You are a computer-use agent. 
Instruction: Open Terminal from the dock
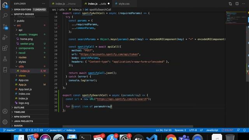coord(85,137)
